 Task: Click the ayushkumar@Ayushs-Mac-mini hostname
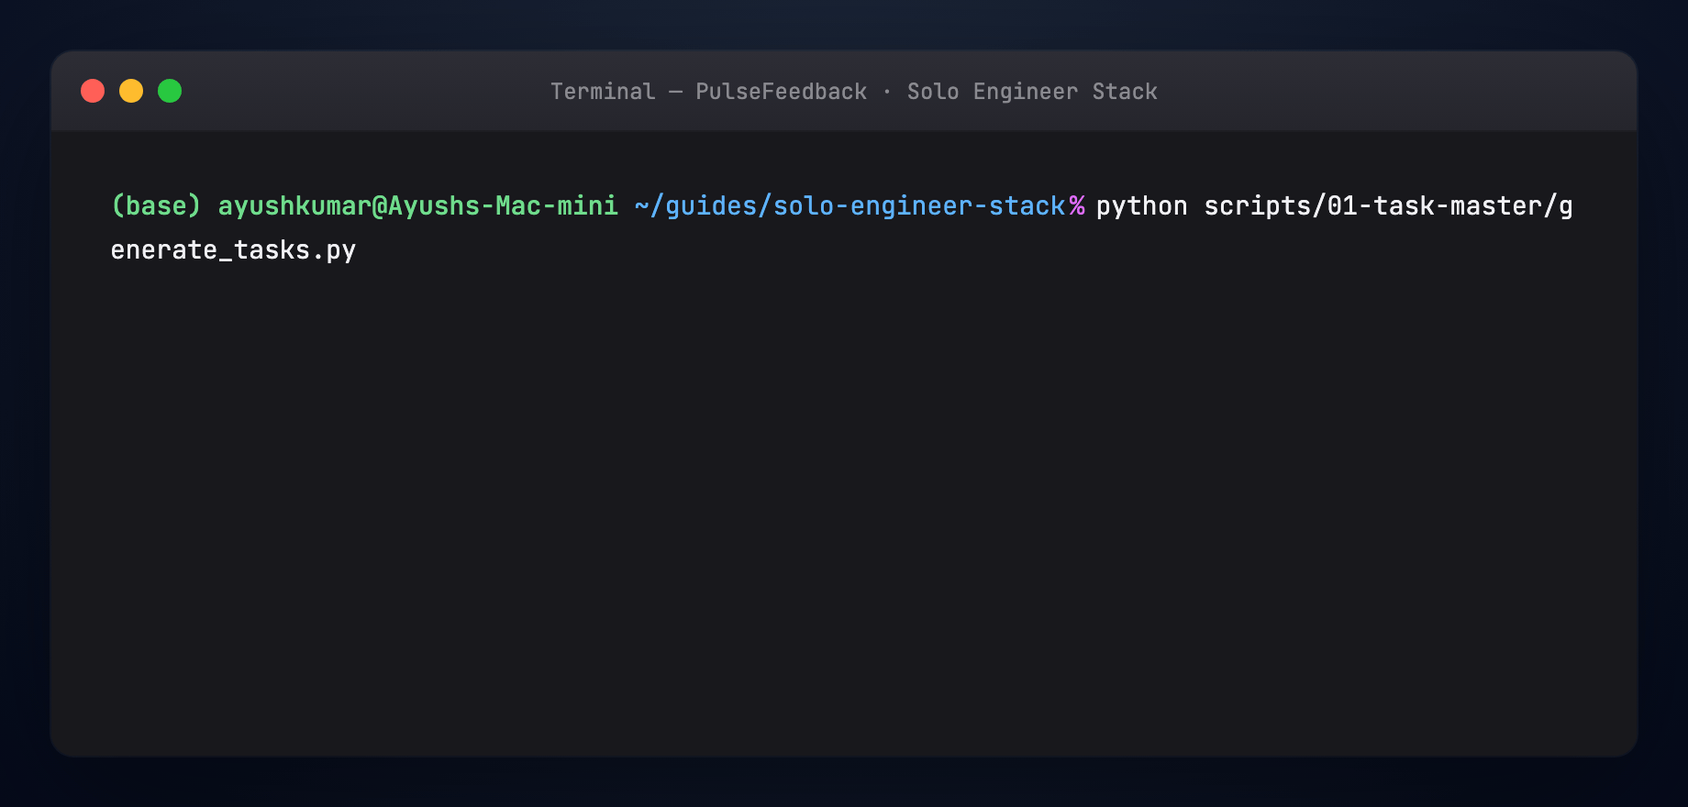click(x=418, y=205)
